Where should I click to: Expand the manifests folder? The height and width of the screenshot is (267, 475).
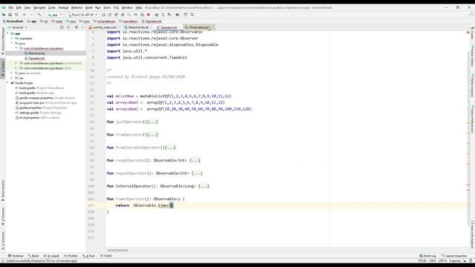pyautogui.click(x=12, y=39)
